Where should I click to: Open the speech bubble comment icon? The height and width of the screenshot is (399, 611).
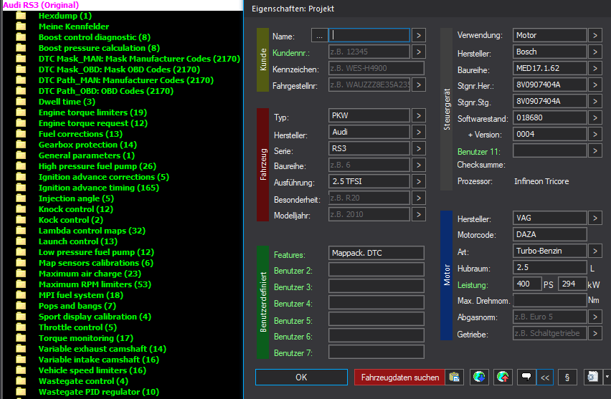tap(525, 378)
